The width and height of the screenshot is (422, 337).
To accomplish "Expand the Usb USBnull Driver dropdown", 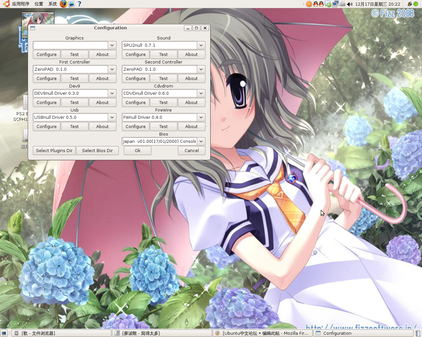I will click(x=112, y=117).
